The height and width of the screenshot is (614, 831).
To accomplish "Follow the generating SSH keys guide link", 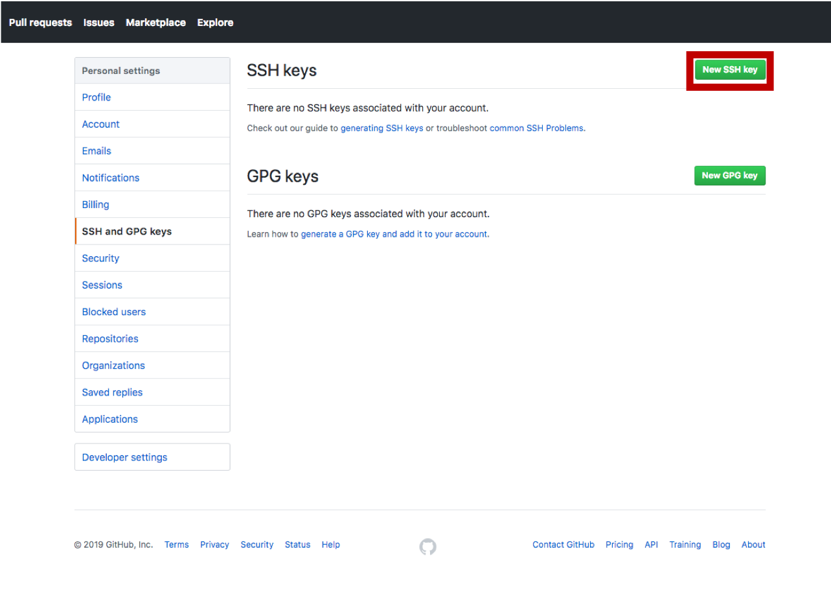I will (x=381, y=128).
